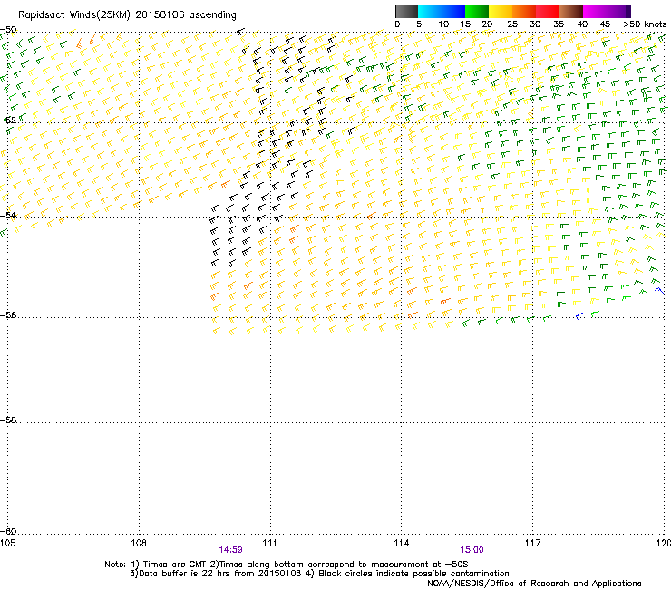671x589 pixels.
Task: Click the red 30–35 knots color segment
Action: click(x=548, y=11)
